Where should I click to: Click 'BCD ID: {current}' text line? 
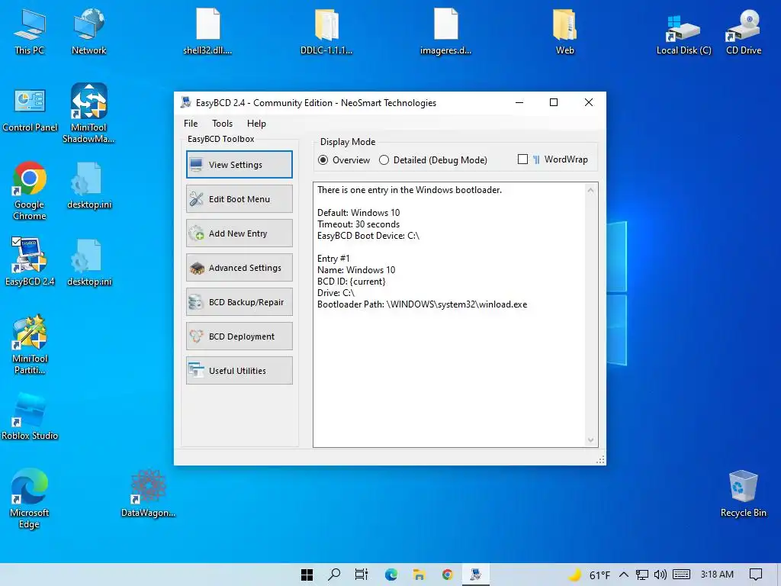[351, 282]
